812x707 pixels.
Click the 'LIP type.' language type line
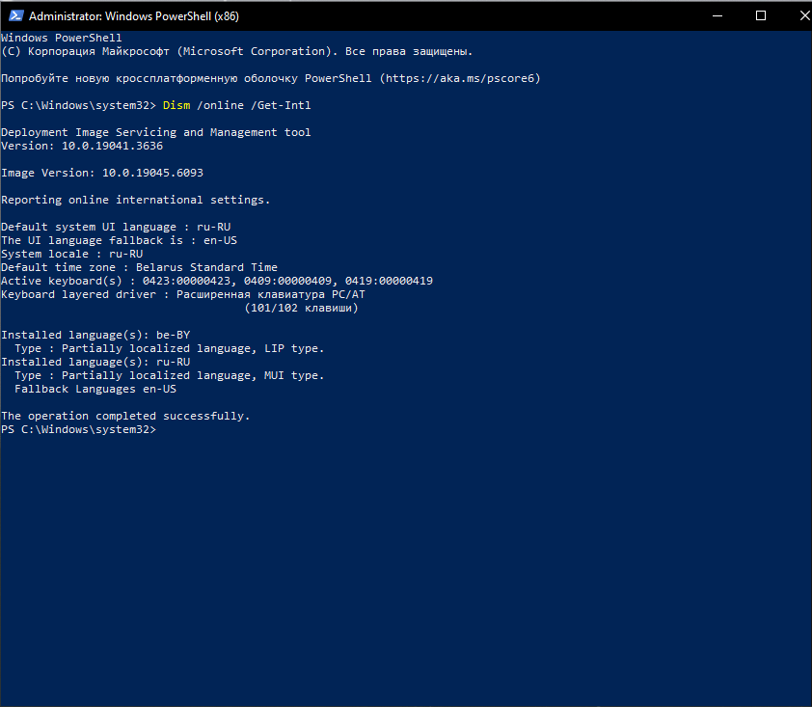pyautogui.click(x=170, y=348)
